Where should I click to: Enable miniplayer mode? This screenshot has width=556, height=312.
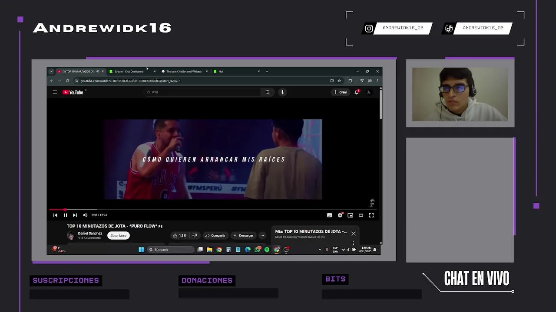[350, 215]
